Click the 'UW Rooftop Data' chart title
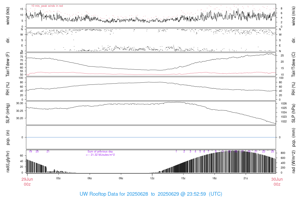Image resolution: width=302 pixels, height=206 pixels. (x=151, y=194)
